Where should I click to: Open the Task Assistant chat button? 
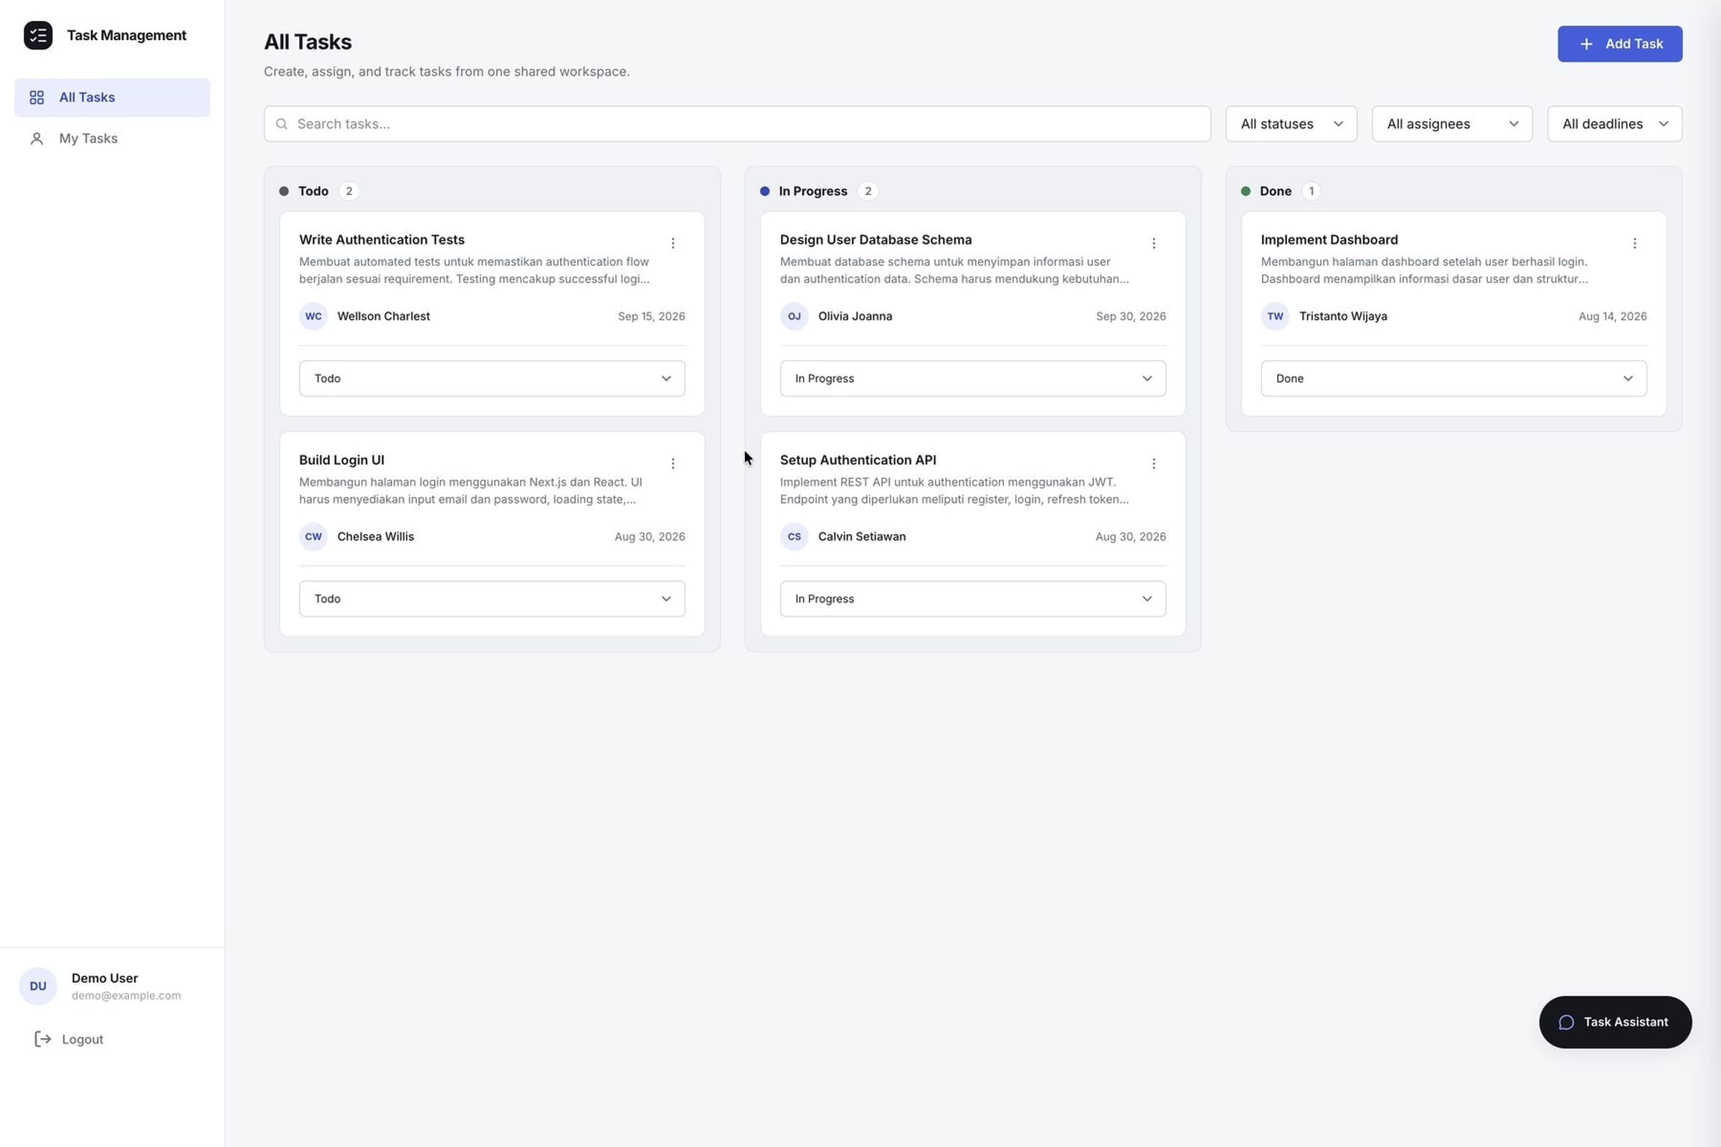point(1615,1021)
